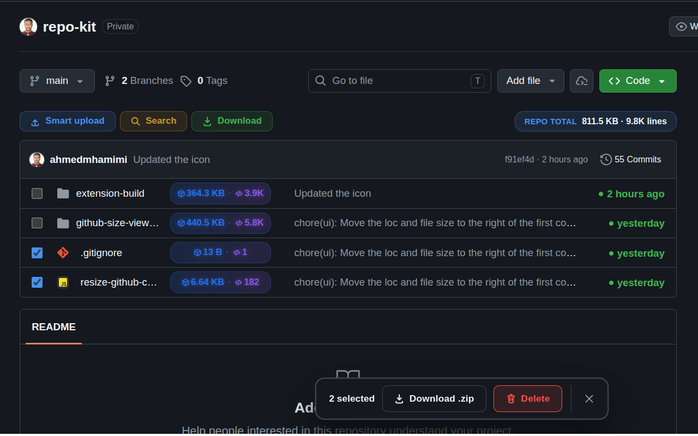This screenshot has height=436, width=698.
Task: Click the tag icon beside 0 Tags
Action: (x=186, y=81)
